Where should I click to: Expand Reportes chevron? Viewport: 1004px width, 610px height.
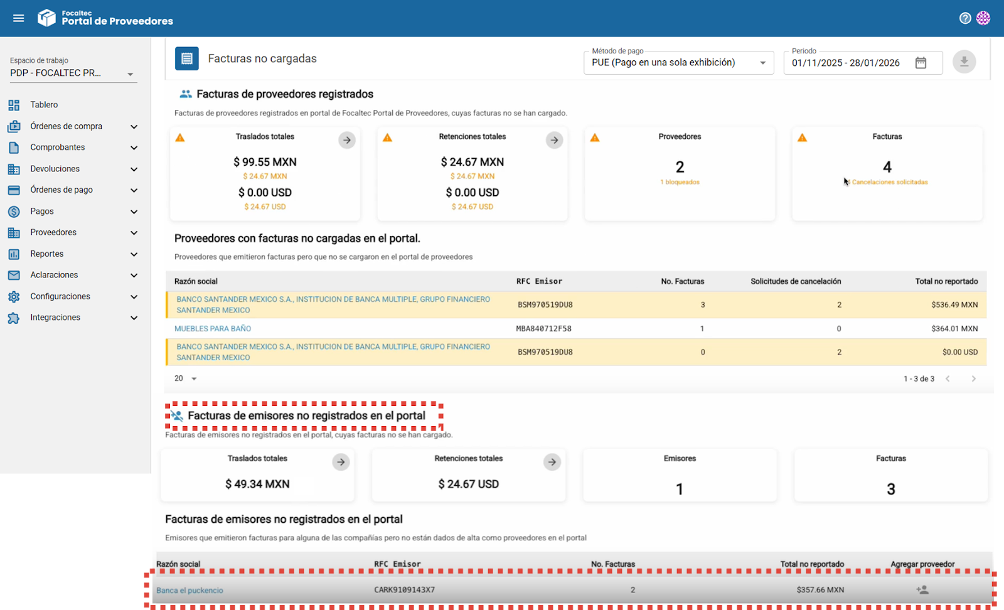pos(134,254)
